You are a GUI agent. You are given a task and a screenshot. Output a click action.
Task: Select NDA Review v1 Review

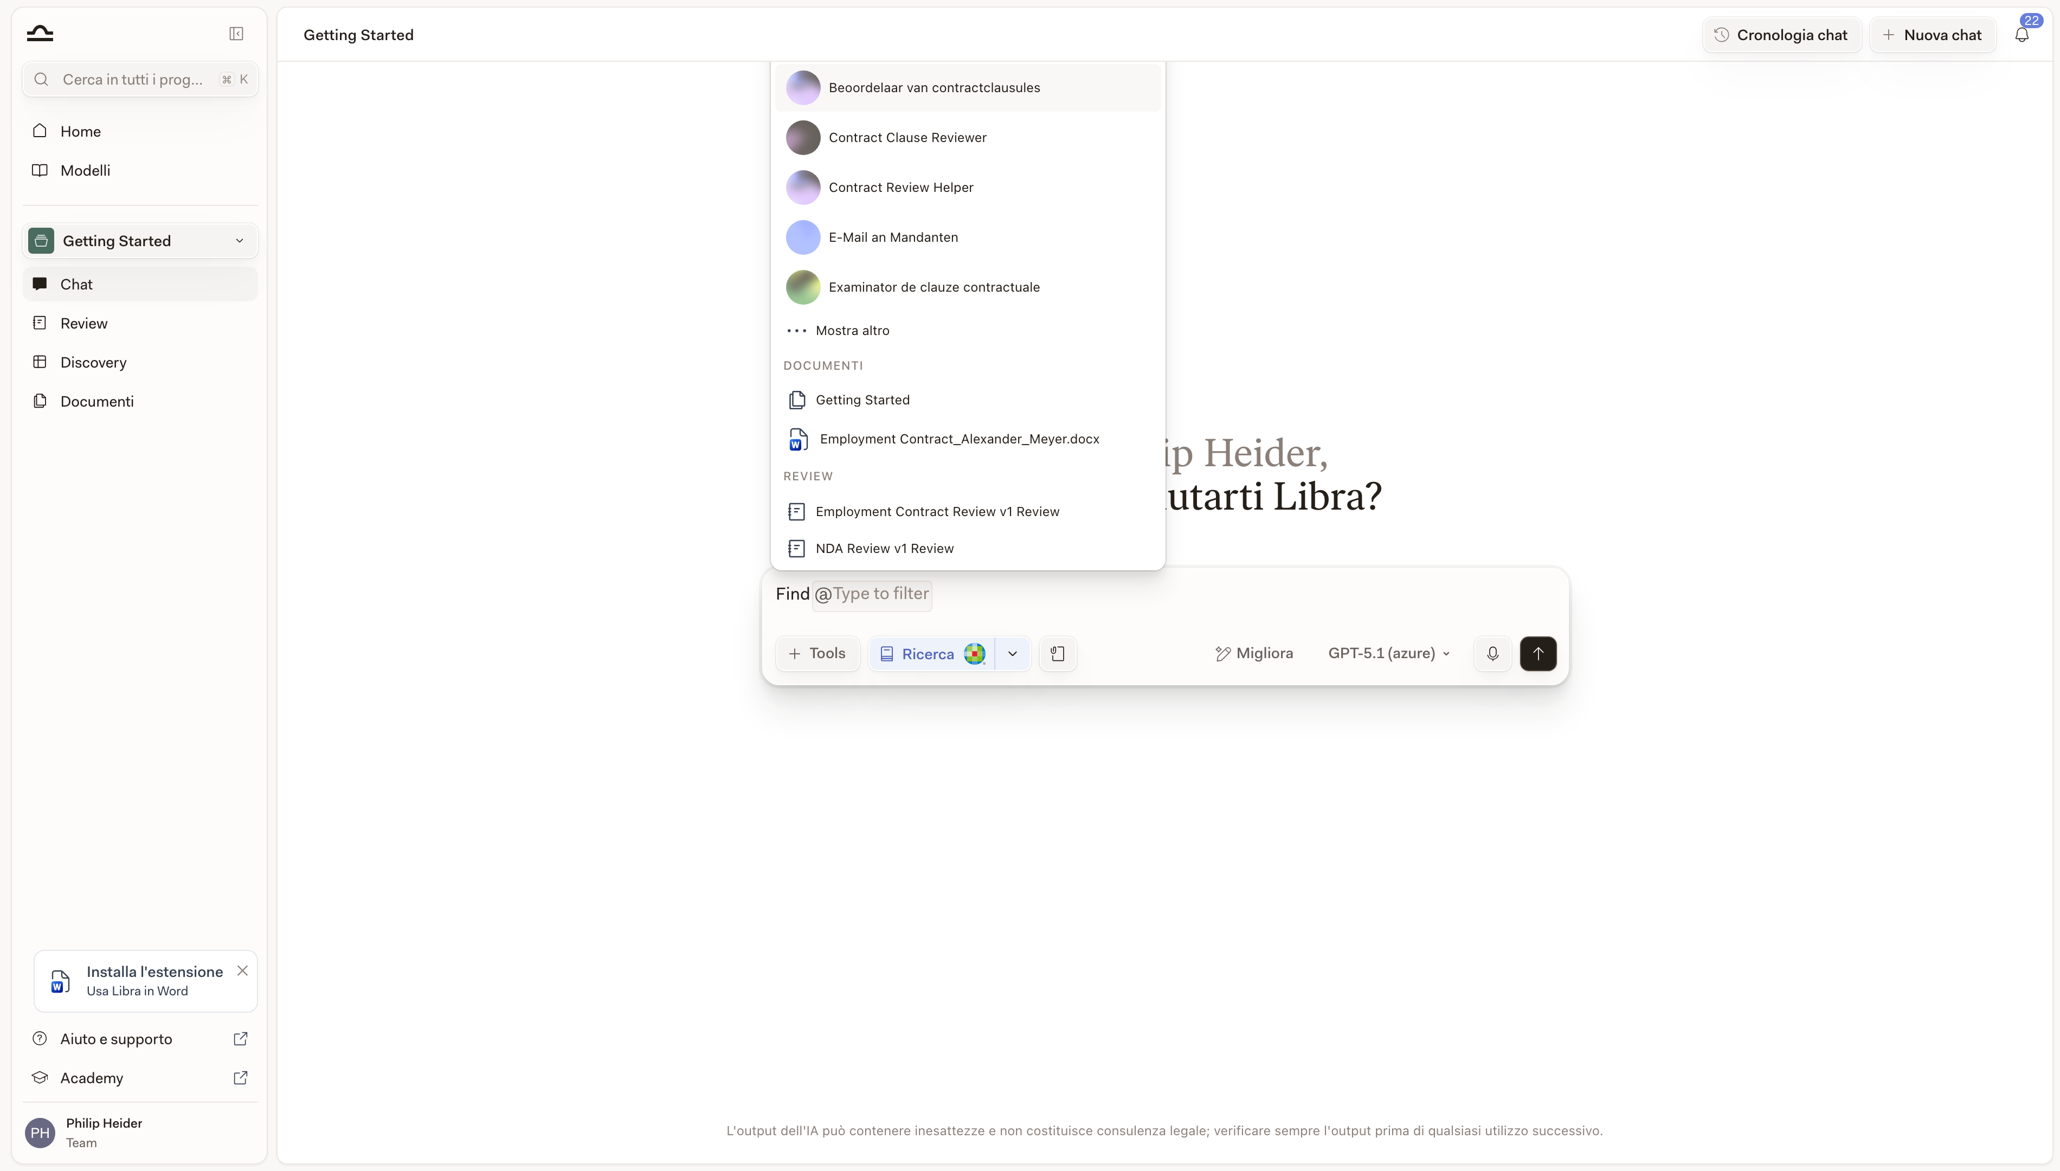coord(967,549)
